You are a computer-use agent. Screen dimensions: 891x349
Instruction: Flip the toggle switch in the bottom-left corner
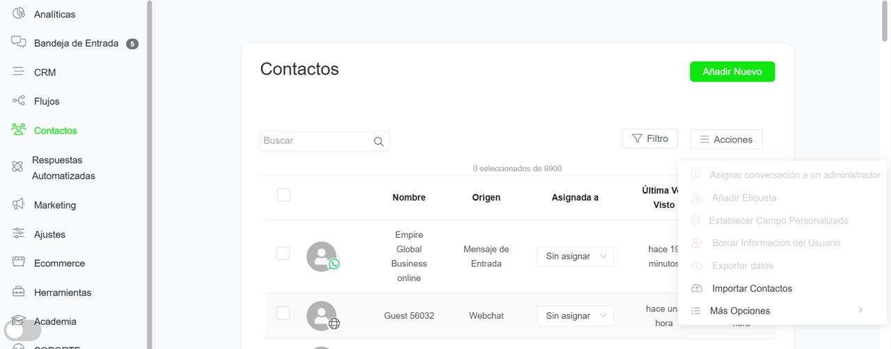22,330
